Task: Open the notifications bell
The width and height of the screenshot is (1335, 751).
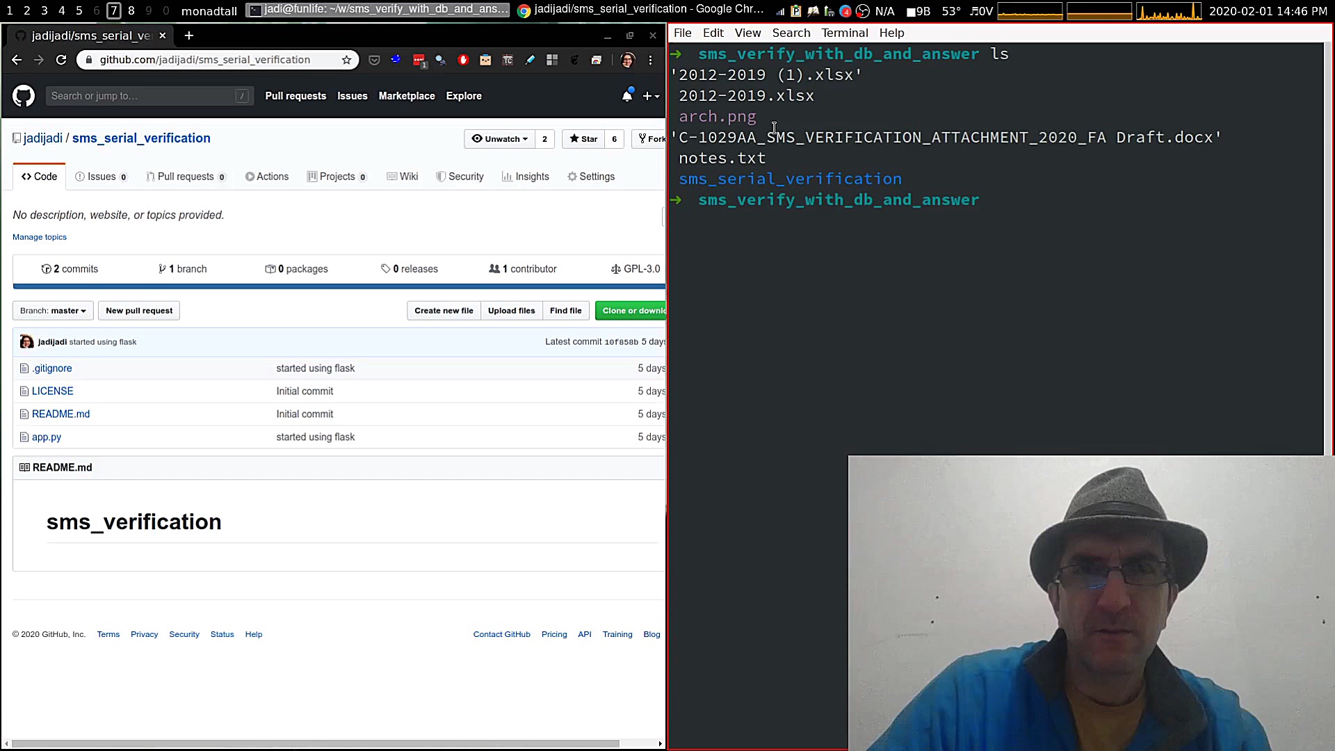Action: click(626, 96)
